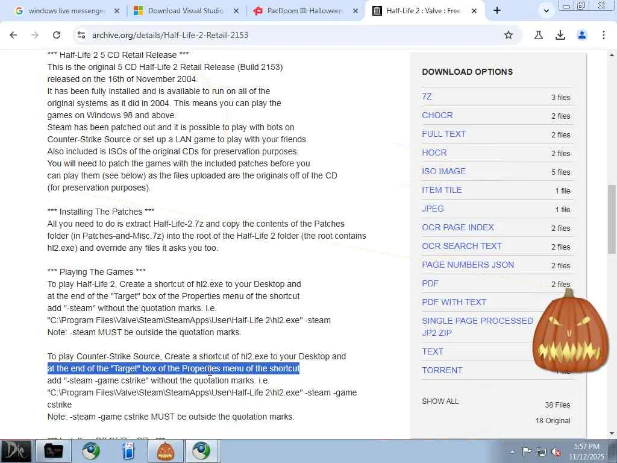Open the TEXT download option
The width and height of the screenshot is (617, 463).
(x=433, y=351)
